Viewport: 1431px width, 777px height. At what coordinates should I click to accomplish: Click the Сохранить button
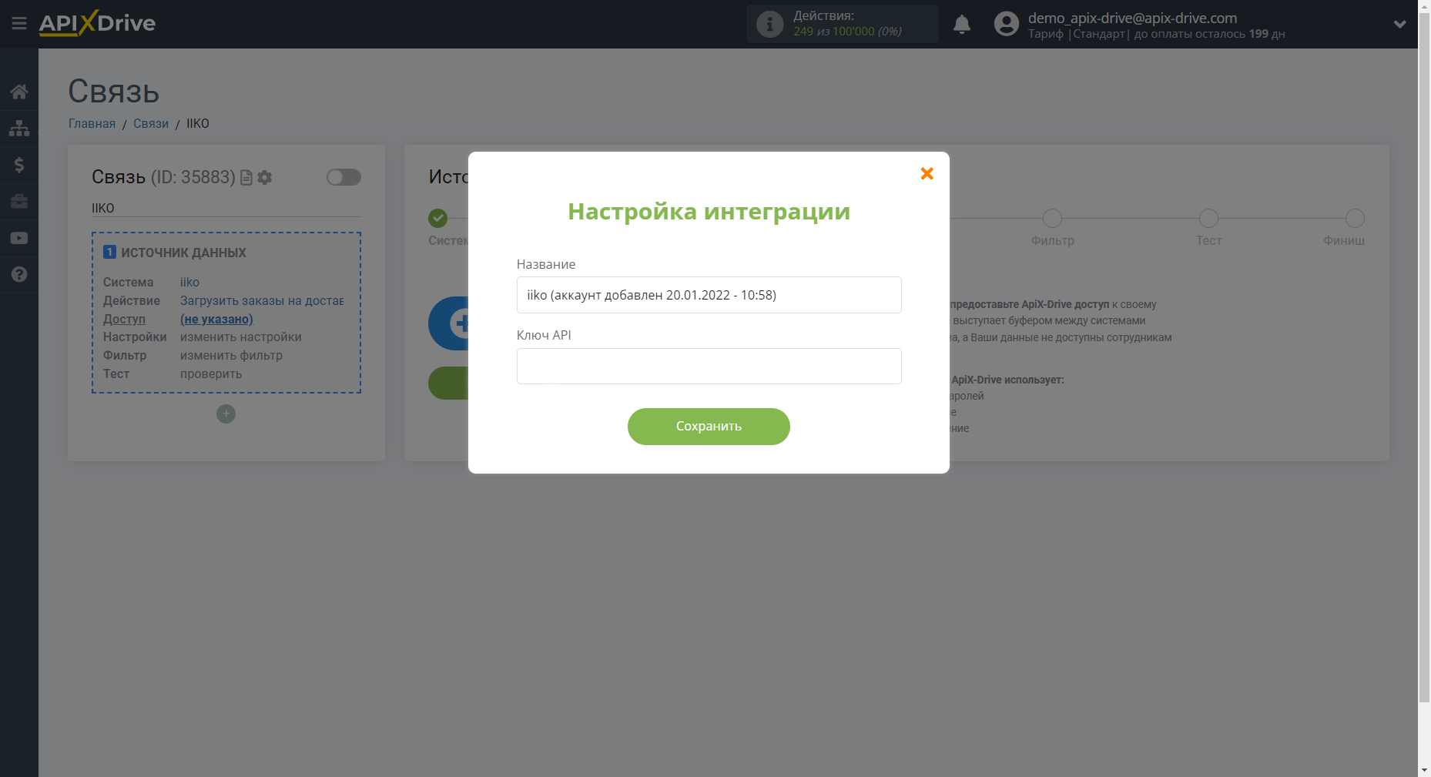709,427
